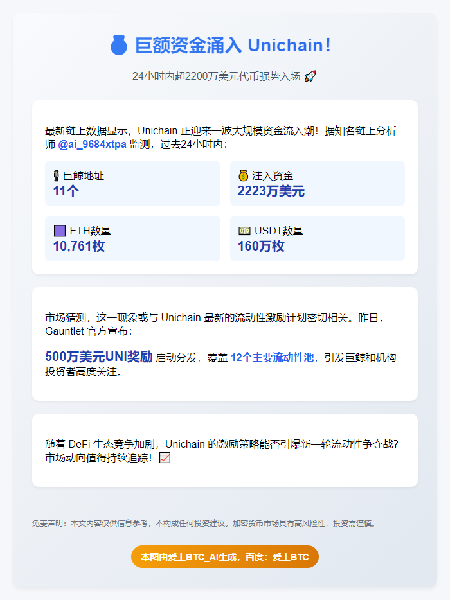Click the subtitle 24小时内超2200万美元代币强势入场

coord(217,76)
